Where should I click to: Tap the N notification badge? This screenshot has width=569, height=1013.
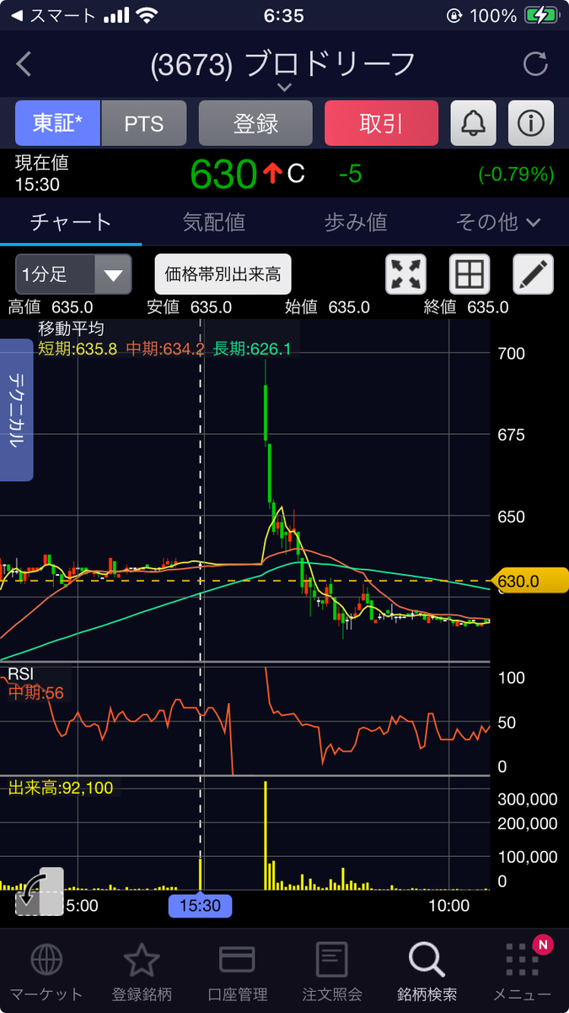pyautogui.click(x=543, y=945)
